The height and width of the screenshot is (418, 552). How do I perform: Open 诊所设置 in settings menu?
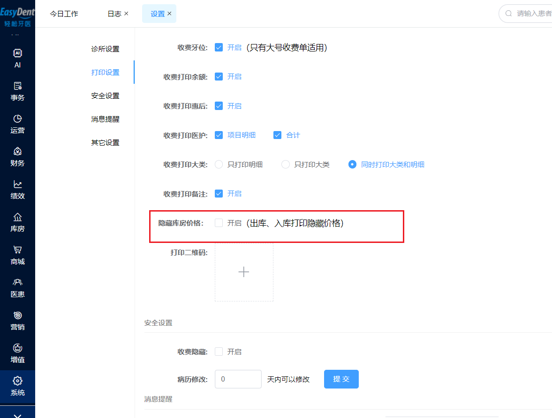105,49
